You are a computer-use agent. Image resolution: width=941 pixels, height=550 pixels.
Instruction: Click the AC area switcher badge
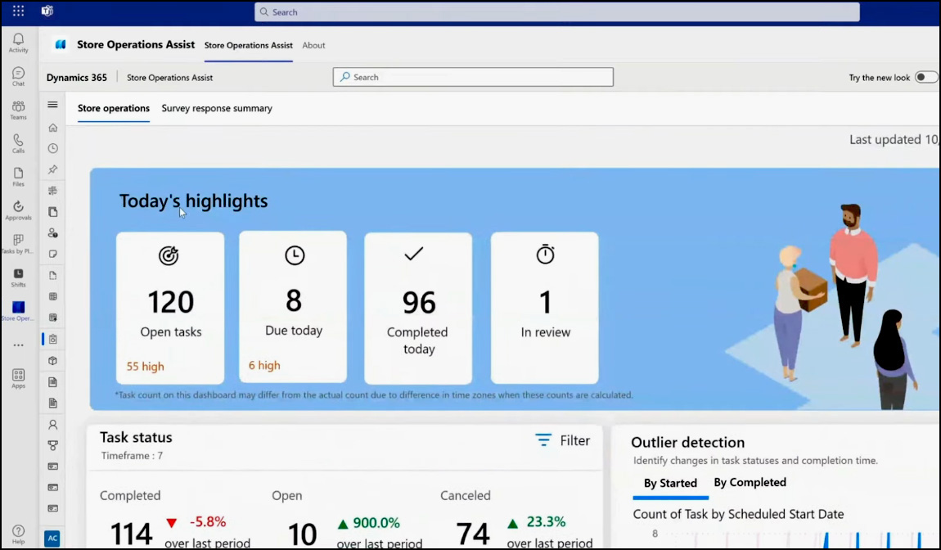coord(52,538)
